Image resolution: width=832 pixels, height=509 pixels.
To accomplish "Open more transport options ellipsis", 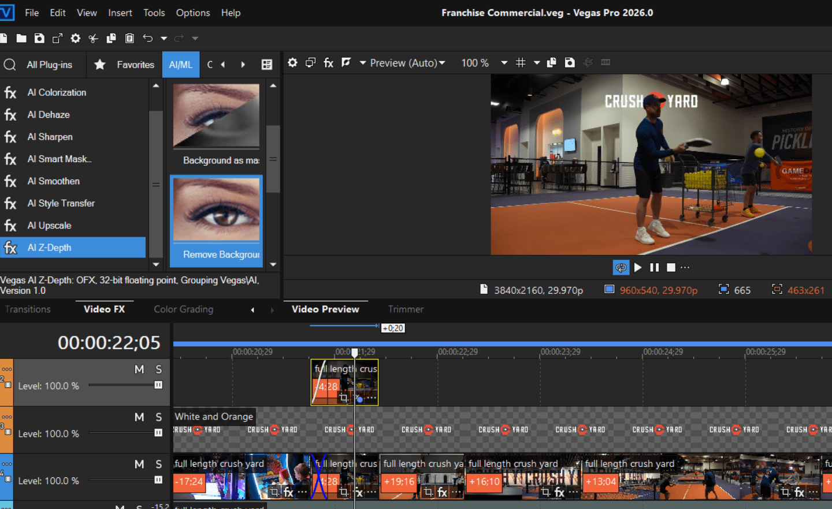I will pyautogui.click(x=685, y=267).
